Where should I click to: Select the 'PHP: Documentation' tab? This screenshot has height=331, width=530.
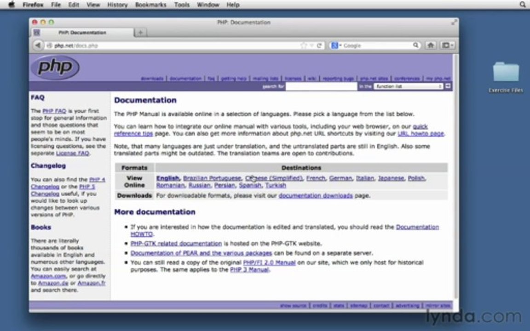click(x=82, y=33)
